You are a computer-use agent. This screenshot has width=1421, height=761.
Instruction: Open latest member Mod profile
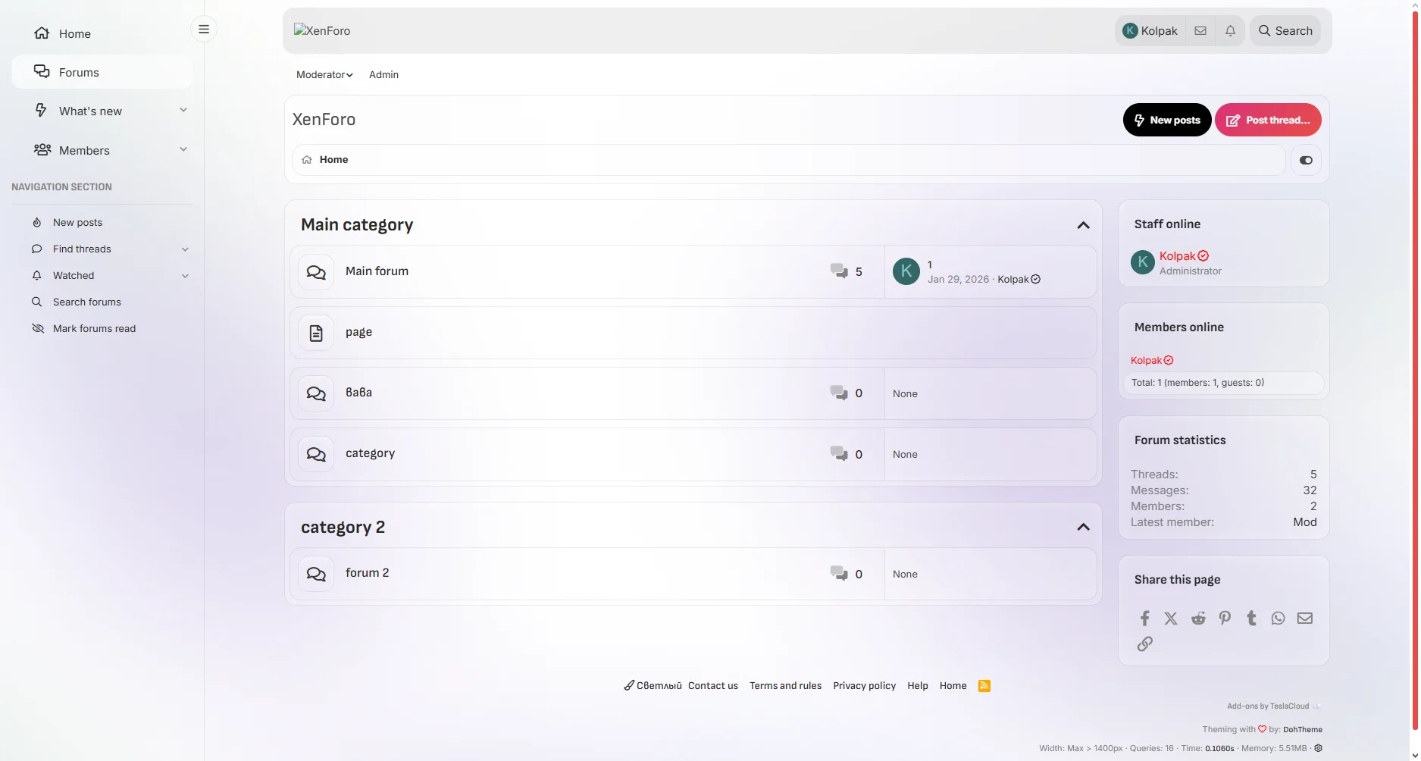point(1305,522)
